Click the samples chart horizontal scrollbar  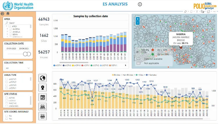[x=74, y=63]
